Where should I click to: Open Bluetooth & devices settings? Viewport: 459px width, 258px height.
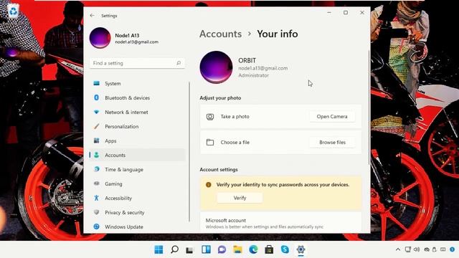pos(137,97)
